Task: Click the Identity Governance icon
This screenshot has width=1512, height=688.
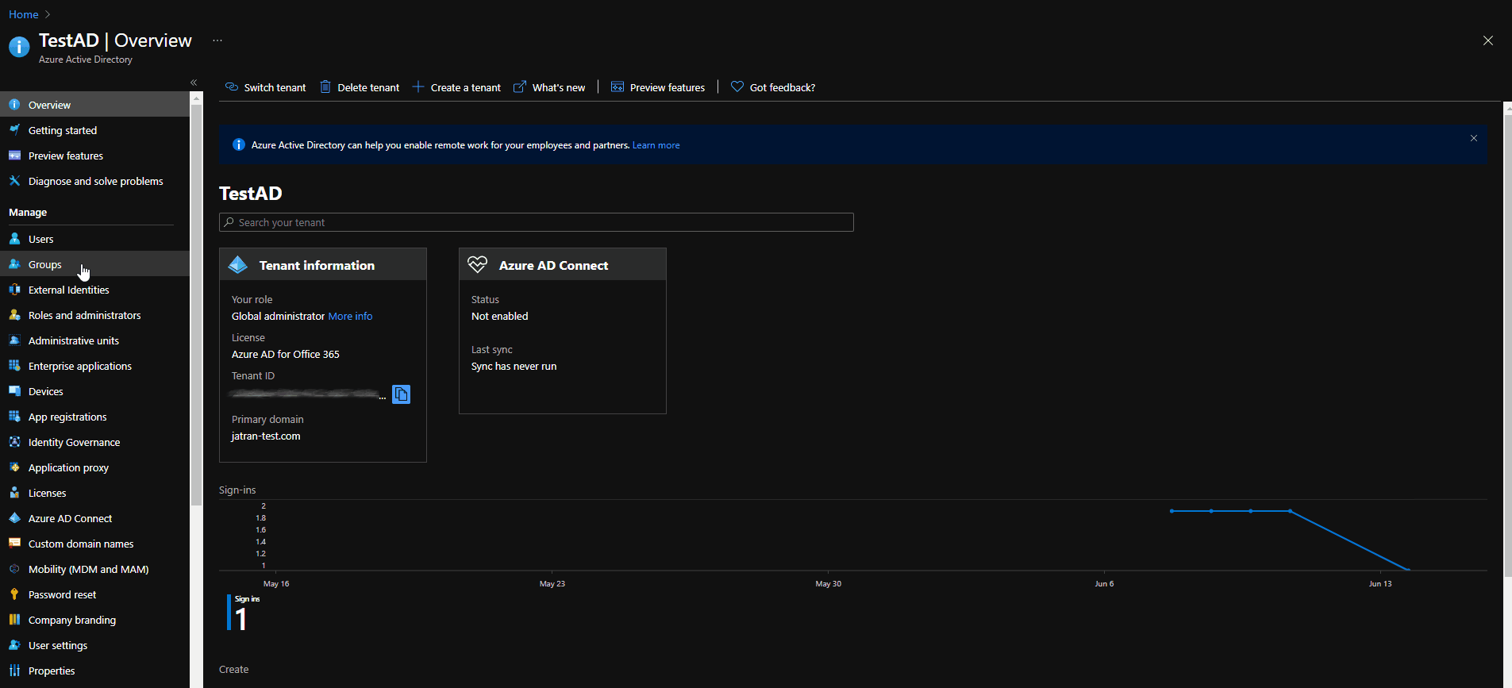Action: point(14,442)
